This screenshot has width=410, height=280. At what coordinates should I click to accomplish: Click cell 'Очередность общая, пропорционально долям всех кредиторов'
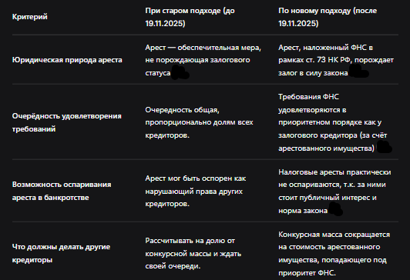199,122
